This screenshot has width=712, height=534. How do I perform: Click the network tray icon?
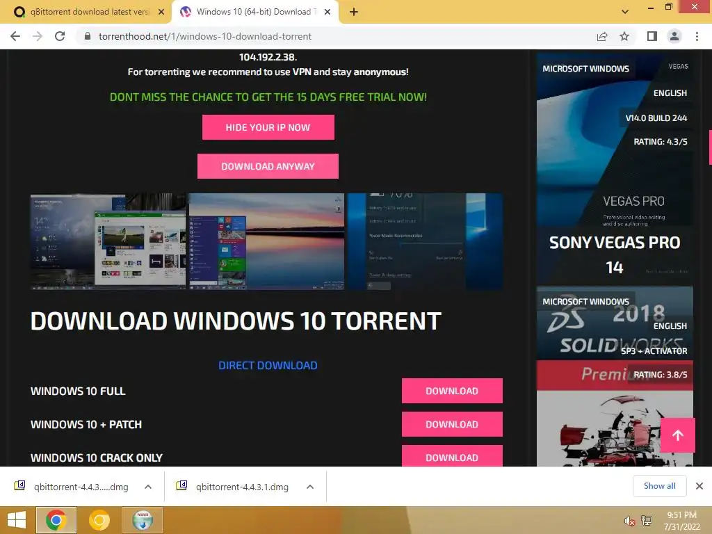pos(646,521)
